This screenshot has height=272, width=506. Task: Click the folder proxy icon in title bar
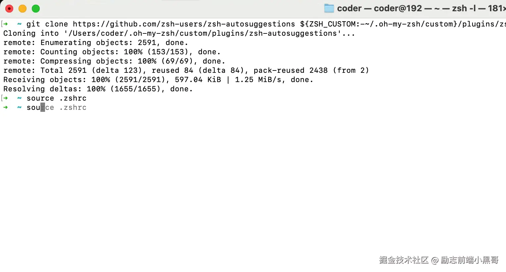329,8
